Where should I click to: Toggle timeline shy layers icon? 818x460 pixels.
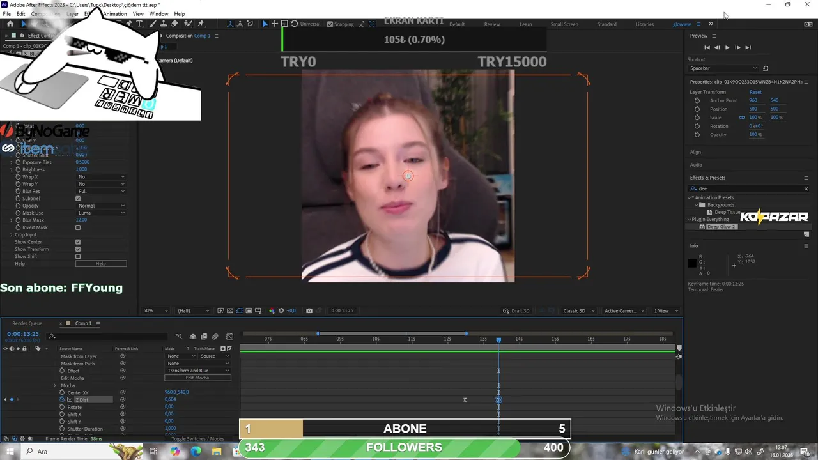192,336
